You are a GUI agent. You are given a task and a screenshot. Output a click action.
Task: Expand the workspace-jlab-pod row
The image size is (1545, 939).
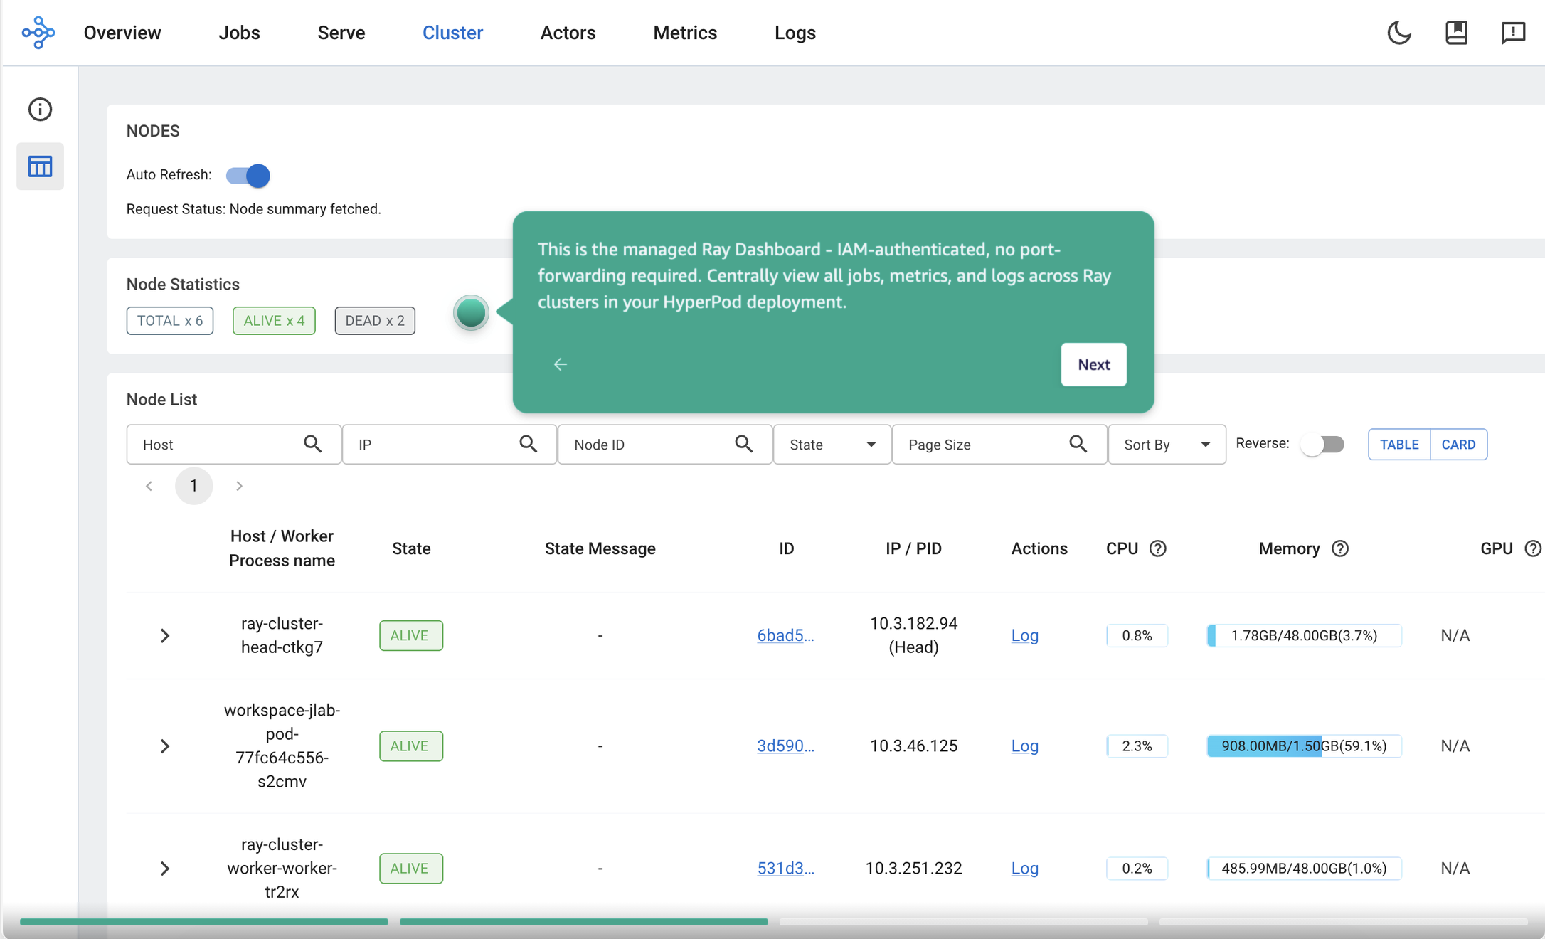pos(164,746)
